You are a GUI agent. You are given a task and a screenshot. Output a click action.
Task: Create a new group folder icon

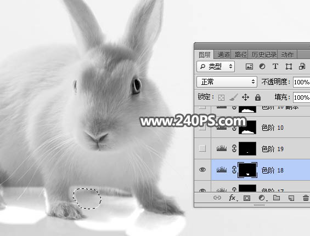coord(277,198)
